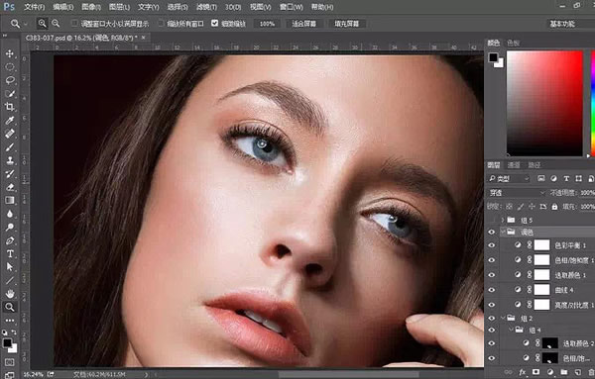Screen dimensions: 595x379
Task: Enable resize windows to fit checkbox
Action: pyautogui.click(x=74, y=24)
